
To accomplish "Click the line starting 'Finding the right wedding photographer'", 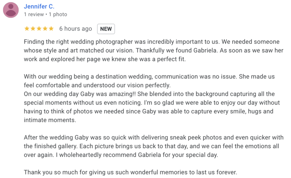I will [x=152, y=42].
